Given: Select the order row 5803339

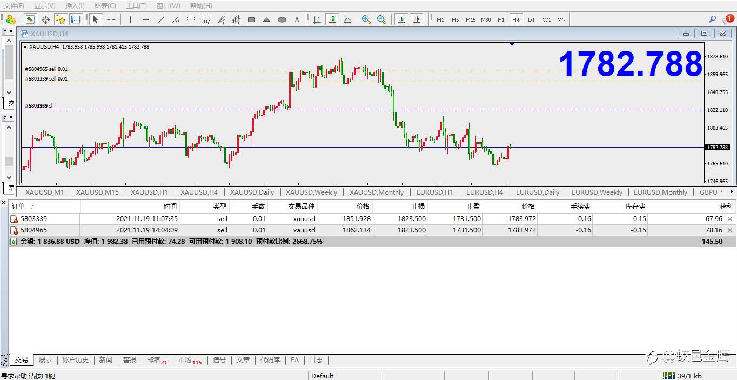Looking at the screenshot, I should (x=372, y=219).
